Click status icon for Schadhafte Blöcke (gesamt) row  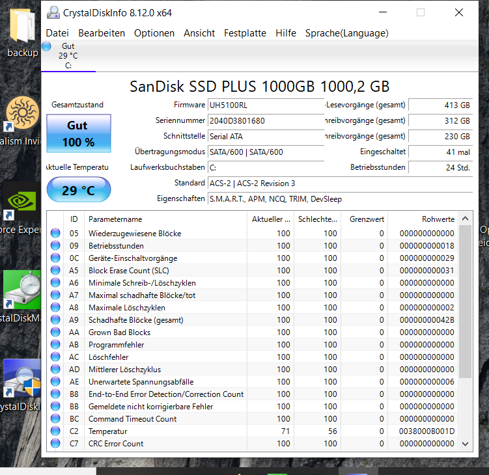click(55, 319)
